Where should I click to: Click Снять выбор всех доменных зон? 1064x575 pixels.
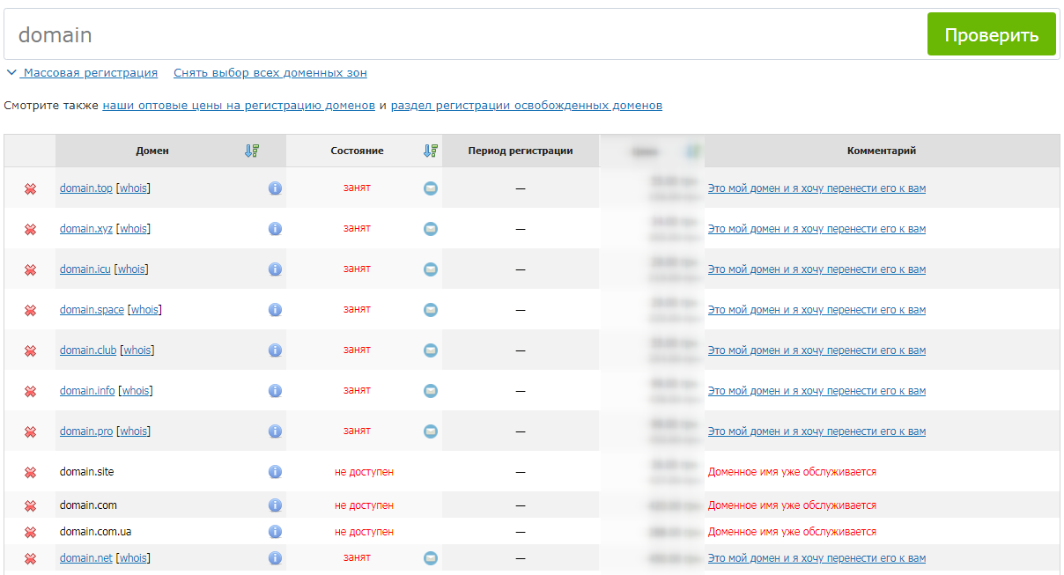point(270,73)
